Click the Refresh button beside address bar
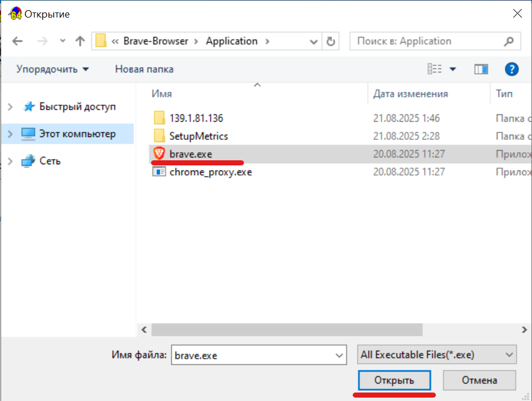The width and height of the screenshot is (532, 401). click(x=330, y=41)
